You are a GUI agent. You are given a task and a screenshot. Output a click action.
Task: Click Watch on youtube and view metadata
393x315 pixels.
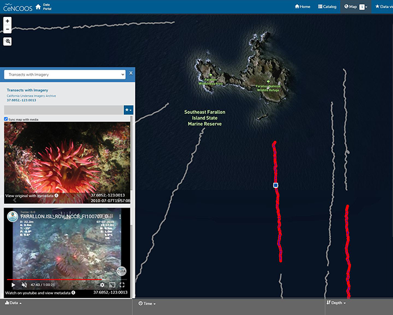(37, 293)
